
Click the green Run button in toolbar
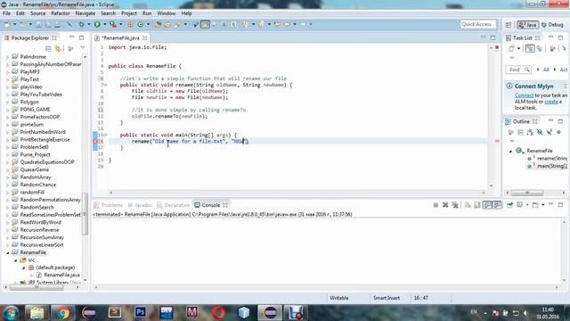click(x=97, y=24)
